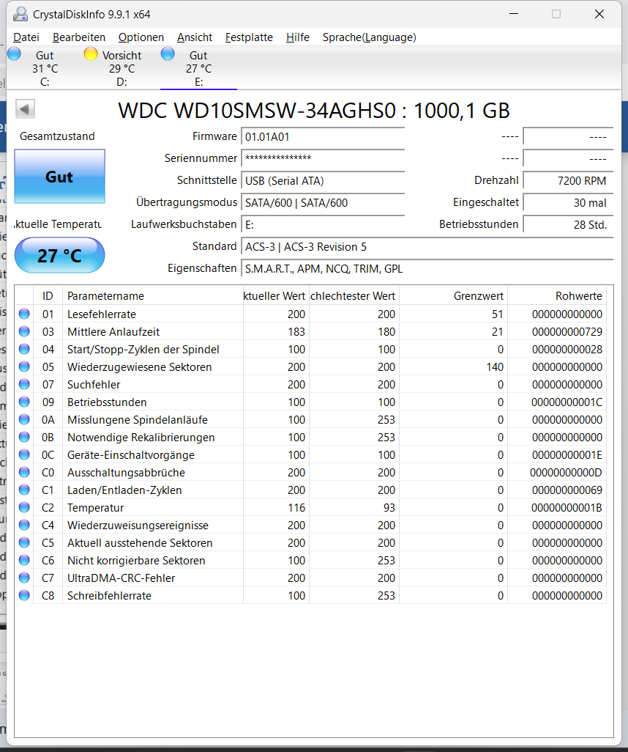Click the ID column header
The height and width of the screenshot is (752, 628).
[48, 296]
